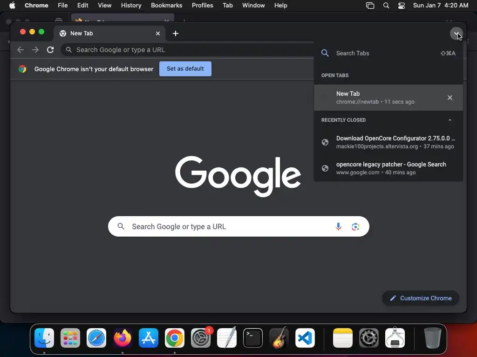Open the Apple menu
This screenshot has width=477, height=357.
click(12, 5)
